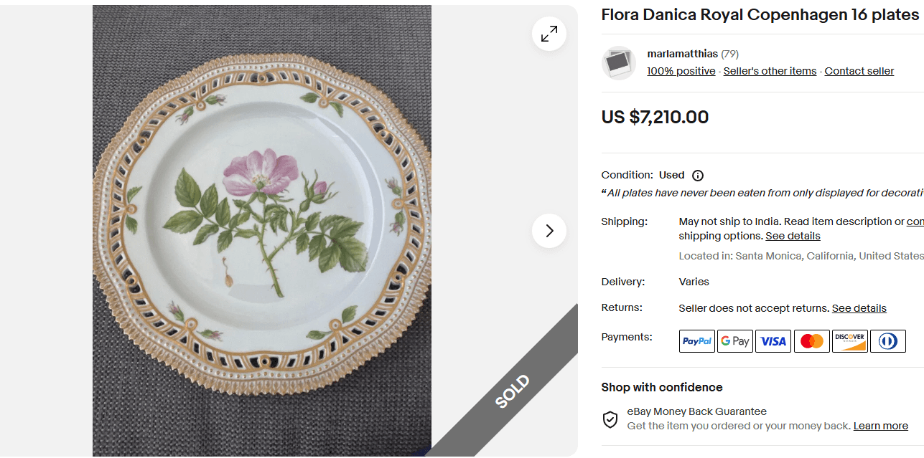See shipping details via See details link
Screen dimensions: 924x458
tap(792, 236)
